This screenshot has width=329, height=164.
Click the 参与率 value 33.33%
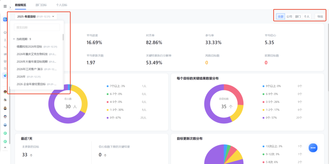pyautogui.click(x=213, y=43)
